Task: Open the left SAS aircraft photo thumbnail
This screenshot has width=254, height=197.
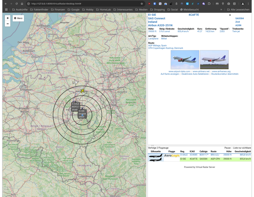Action: click(185, 60)
